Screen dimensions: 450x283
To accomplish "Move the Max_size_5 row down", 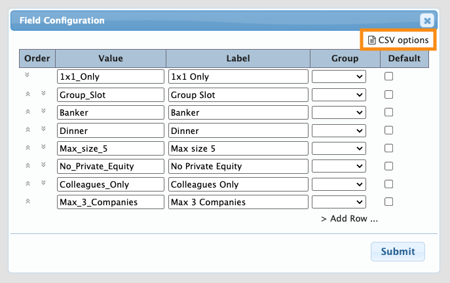I will click(43, 146).
